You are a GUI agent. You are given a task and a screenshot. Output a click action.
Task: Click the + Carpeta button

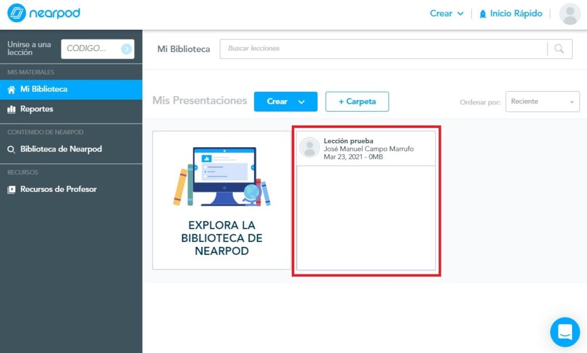pyautogui.click(x=357, y=101)
